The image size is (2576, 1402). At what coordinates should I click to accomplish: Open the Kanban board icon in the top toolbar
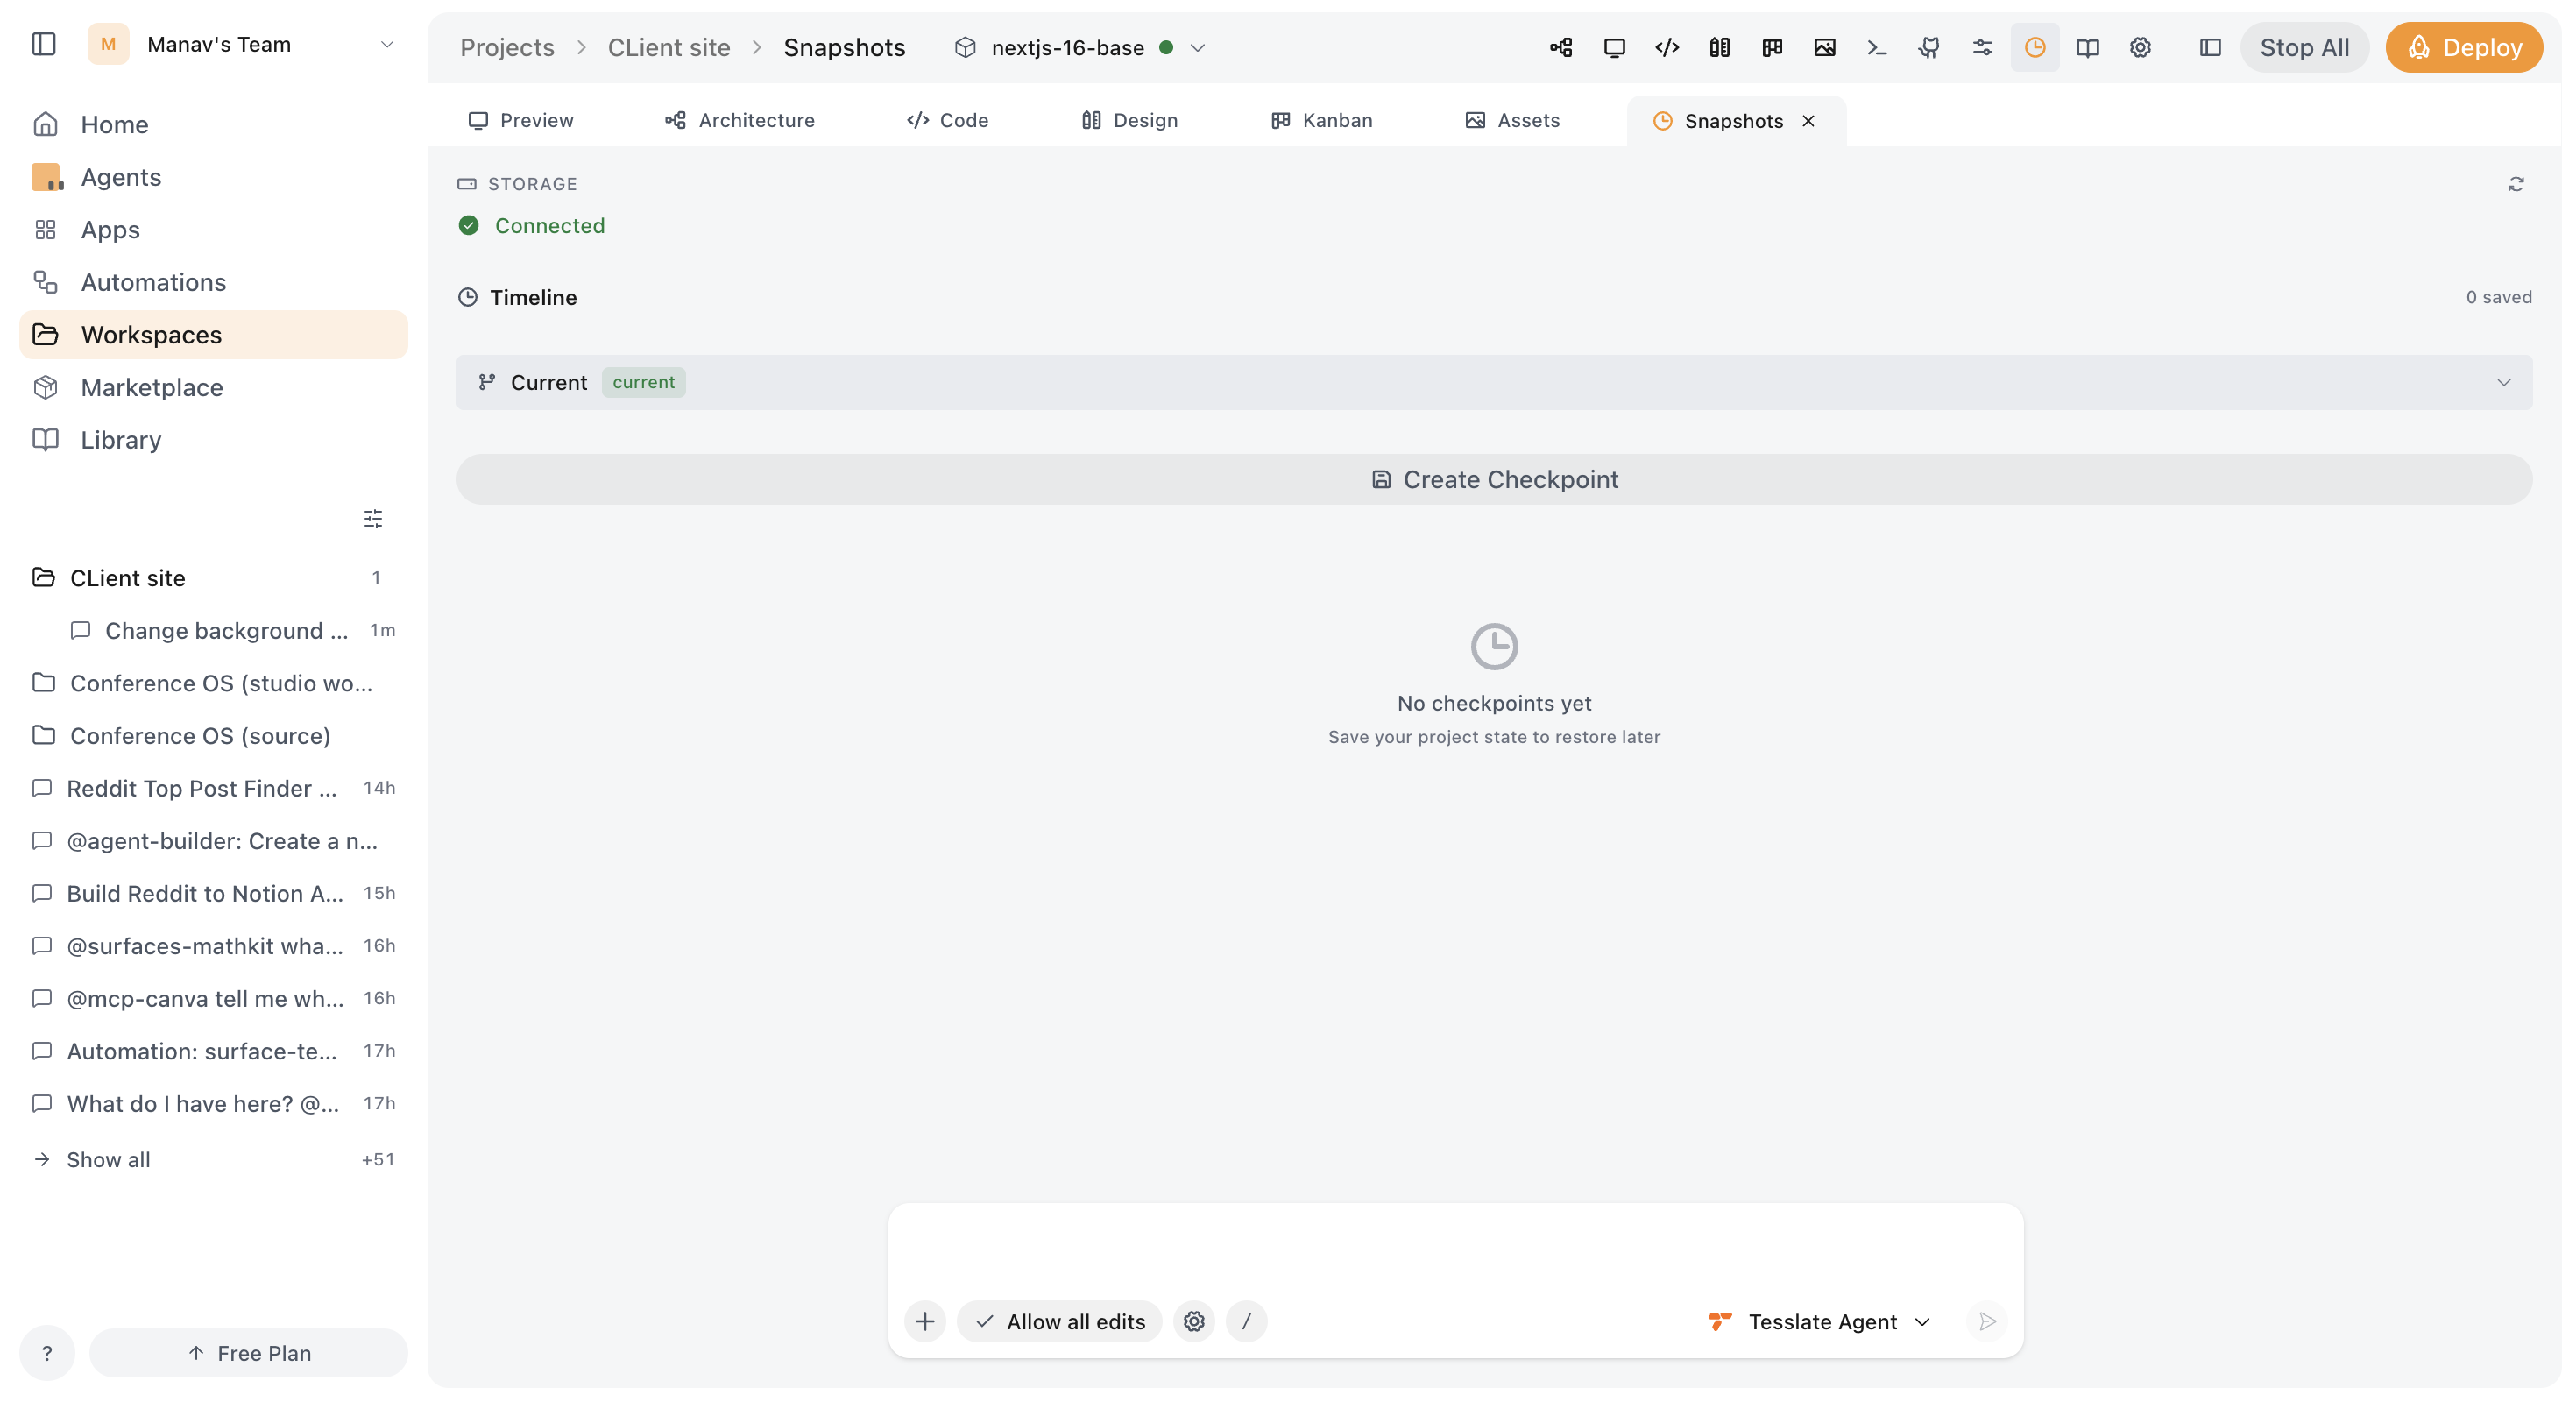1772,47
